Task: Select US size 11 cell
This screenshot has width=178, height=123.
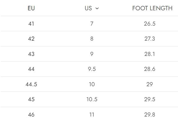Action: coord(92,114)
